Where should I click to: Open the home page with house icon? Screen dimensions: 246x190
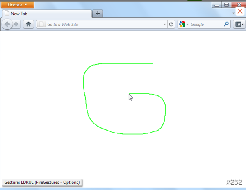[x=28, y=24]
